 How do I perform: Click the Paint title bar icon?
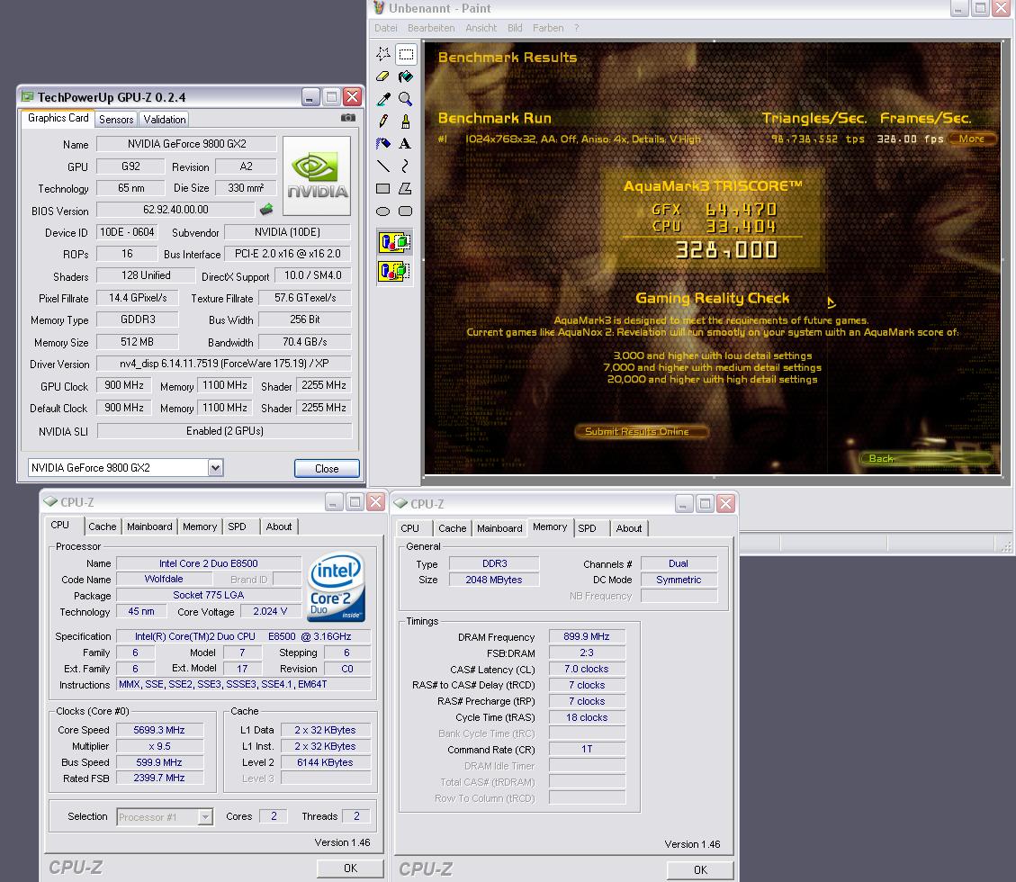379,8
